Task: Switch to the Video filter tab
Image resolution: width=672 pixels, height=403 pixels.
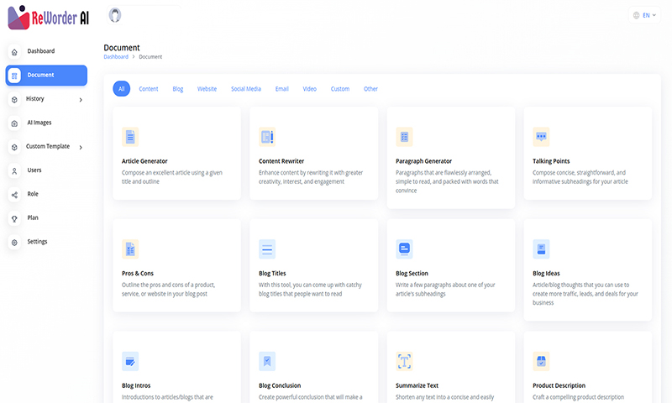Action: click(310, 89)
